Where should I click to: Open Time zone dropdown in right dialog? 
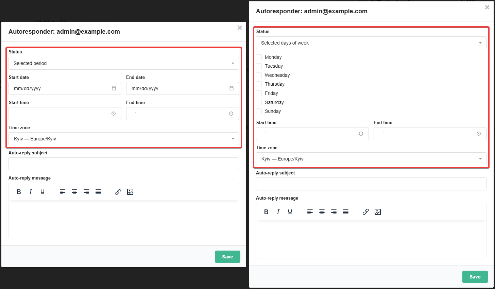click(x=371, y=159)
